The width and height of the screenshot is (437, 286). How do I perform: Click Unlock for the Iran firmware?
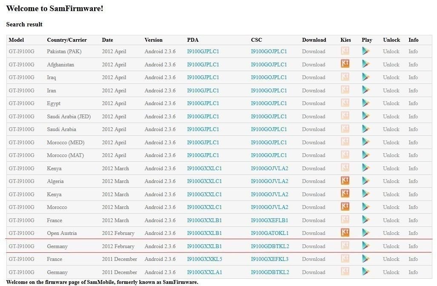point(391,91)
